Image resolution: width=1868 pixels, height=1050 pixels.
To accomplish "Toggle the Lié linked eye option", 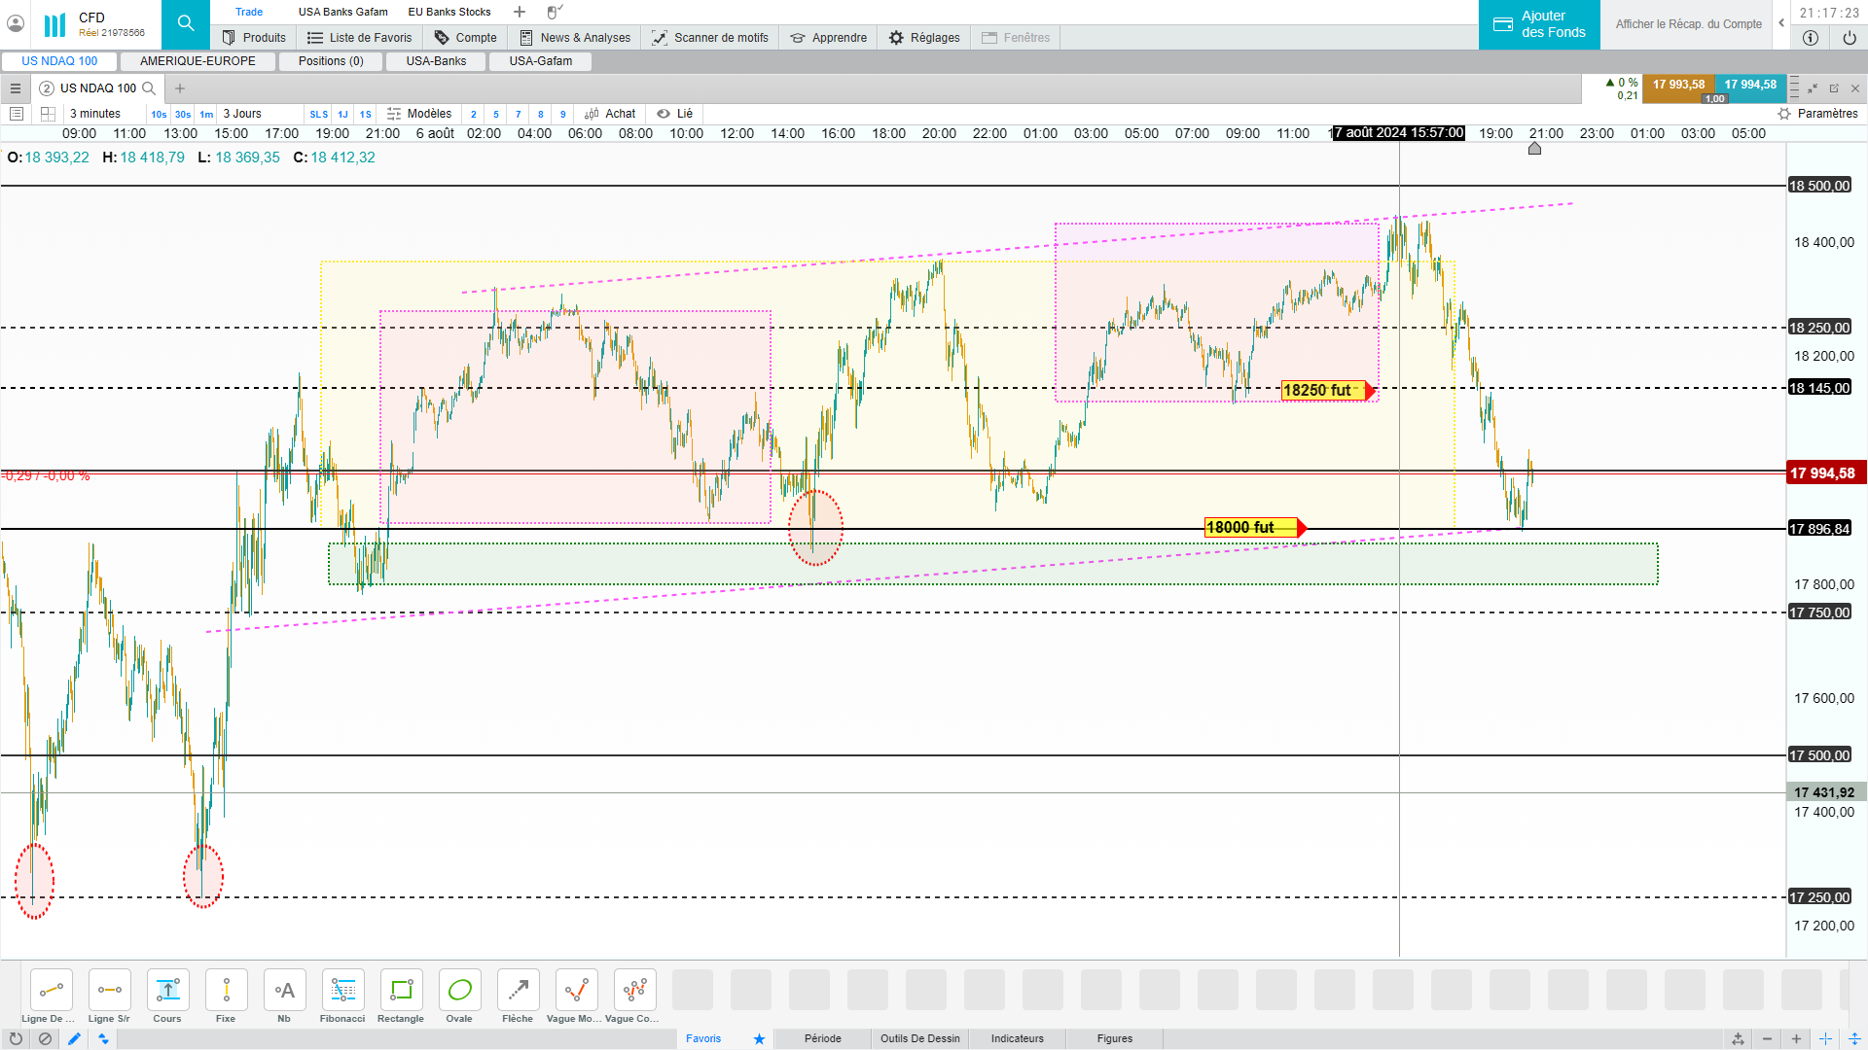I will [675, 114].
